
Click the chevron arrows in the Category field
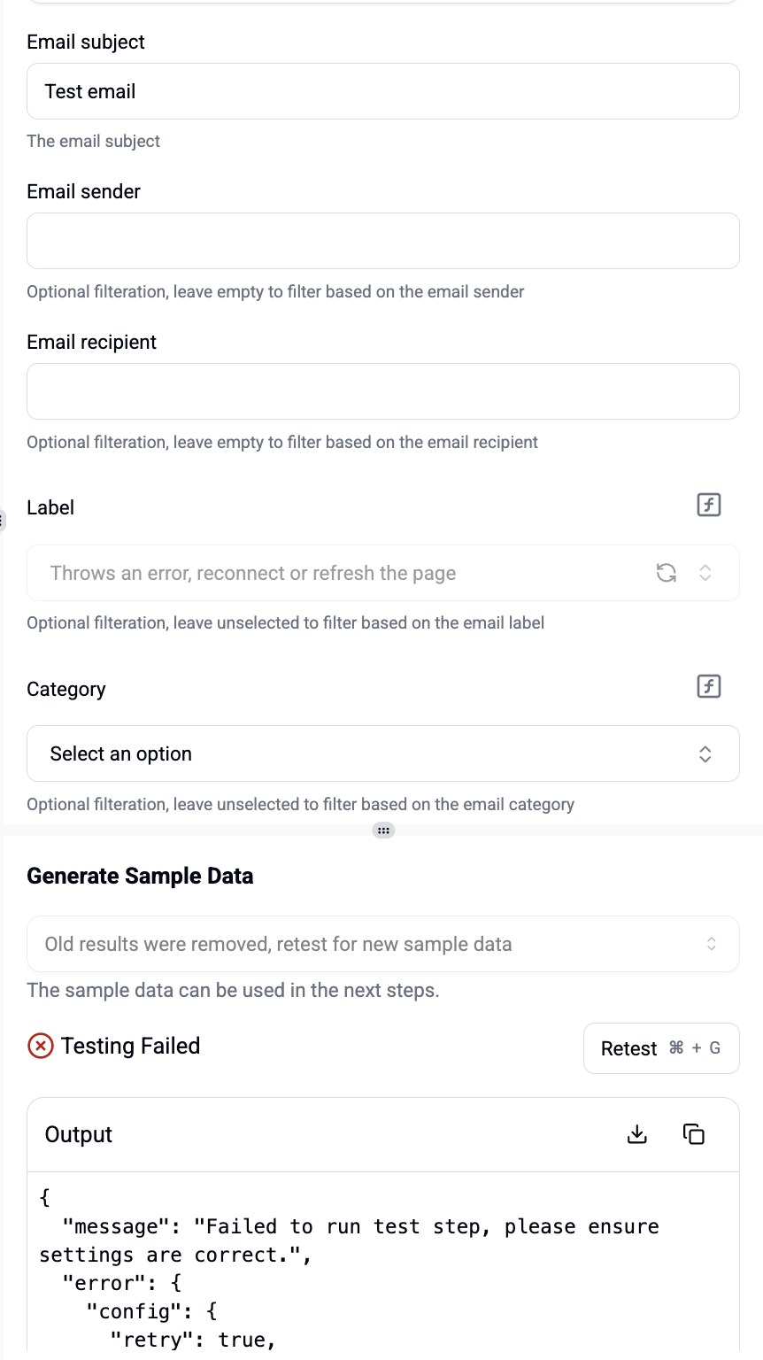705,753
